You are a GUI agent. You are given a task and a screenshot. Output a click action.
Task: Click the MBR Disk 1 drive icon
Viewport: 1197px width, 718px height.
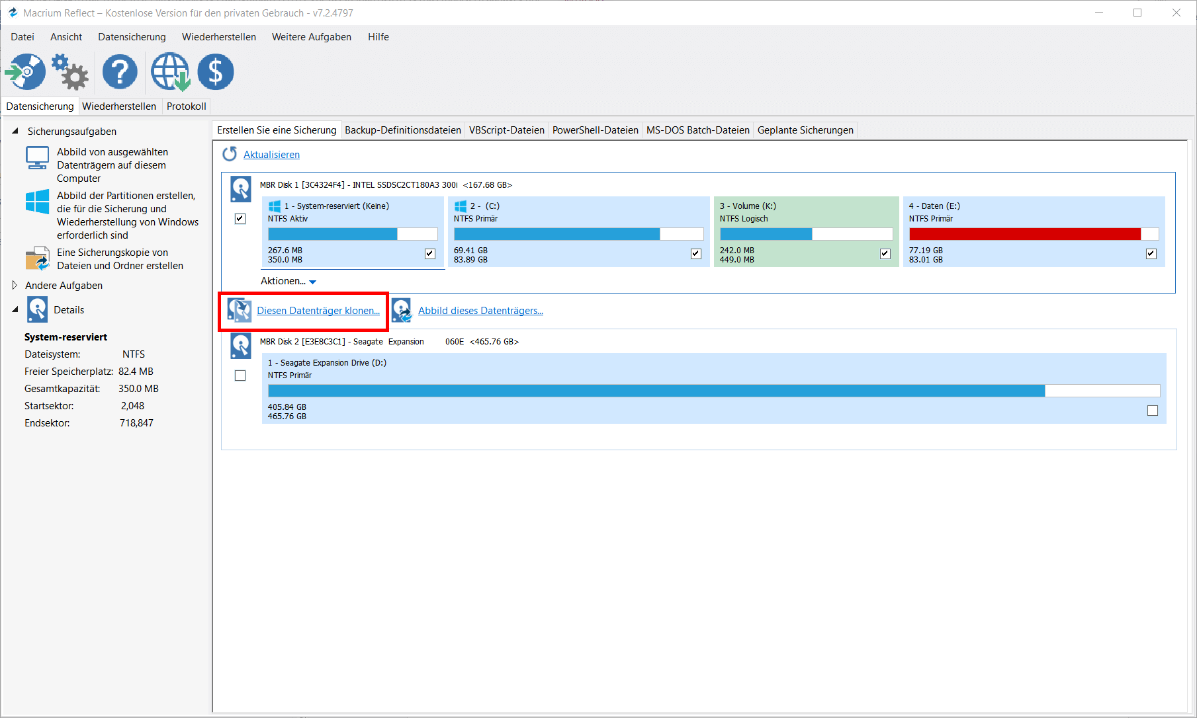[x=240, y=189]
